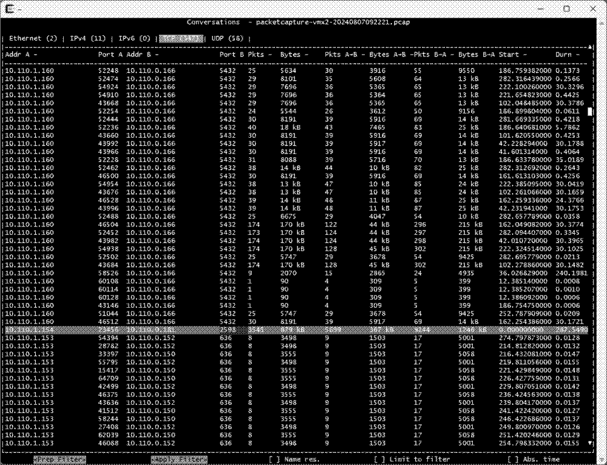Click the Prep filter button
Screen dimensions: 607x465
61,459
